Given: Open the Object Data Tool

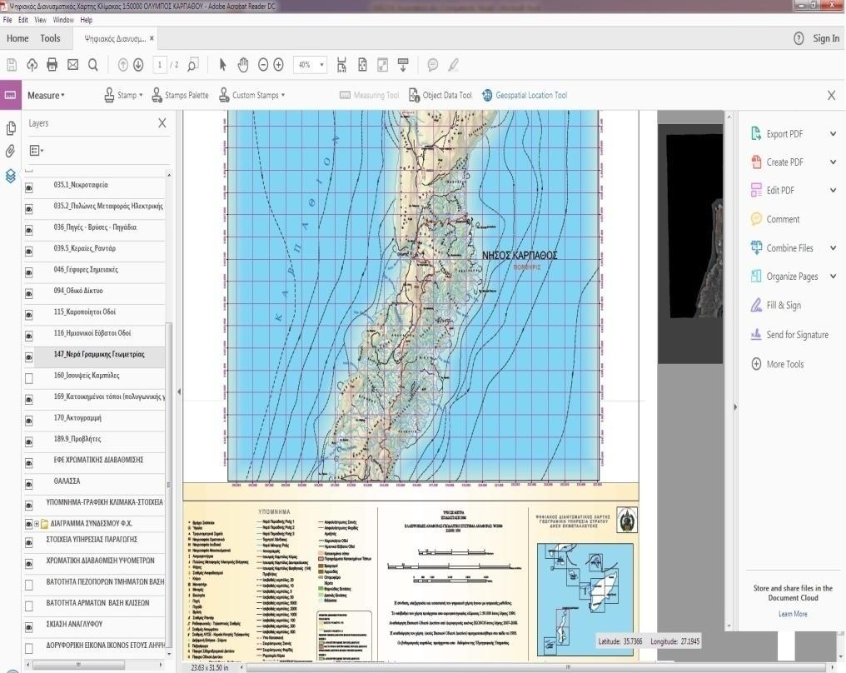Looking at the screenshot, I should point(440,95).
